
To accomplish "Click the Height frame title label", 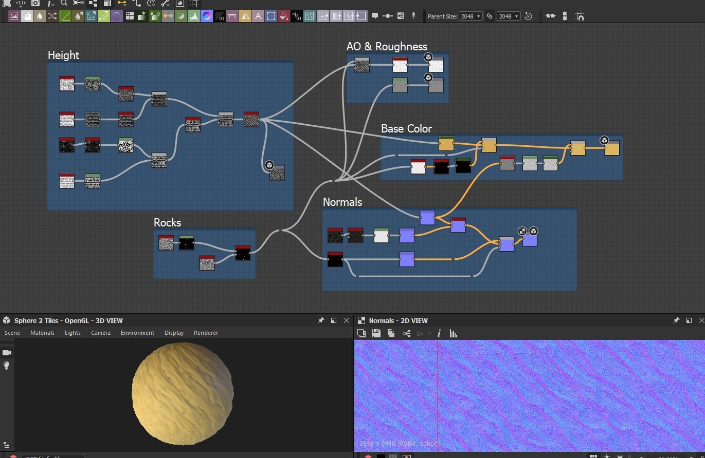I will click(x=63, y=55).
